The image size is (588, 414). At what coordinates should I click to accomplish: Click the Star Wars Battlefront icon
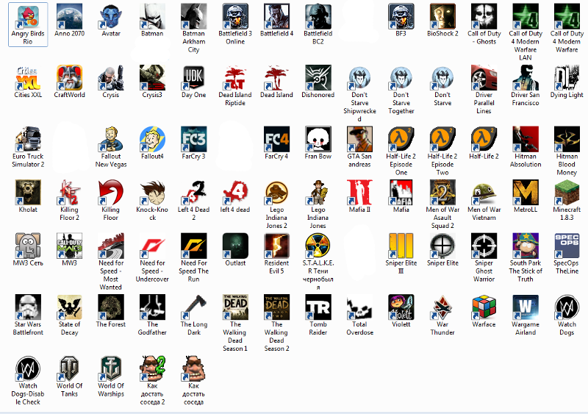click(x=29, y=307)
